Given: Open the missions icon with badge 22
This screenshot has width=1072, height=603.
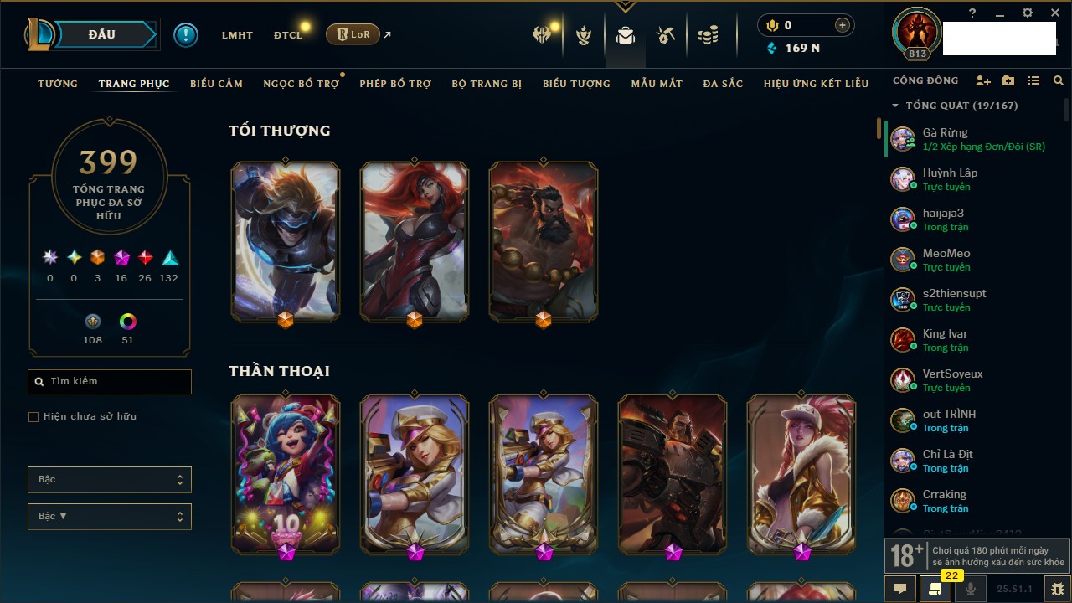Looking at the screenshot, I should pos(935,589).
